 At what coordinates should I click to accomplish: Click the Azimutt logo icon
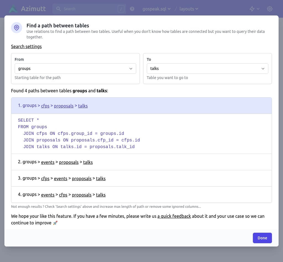pos(13,9)
